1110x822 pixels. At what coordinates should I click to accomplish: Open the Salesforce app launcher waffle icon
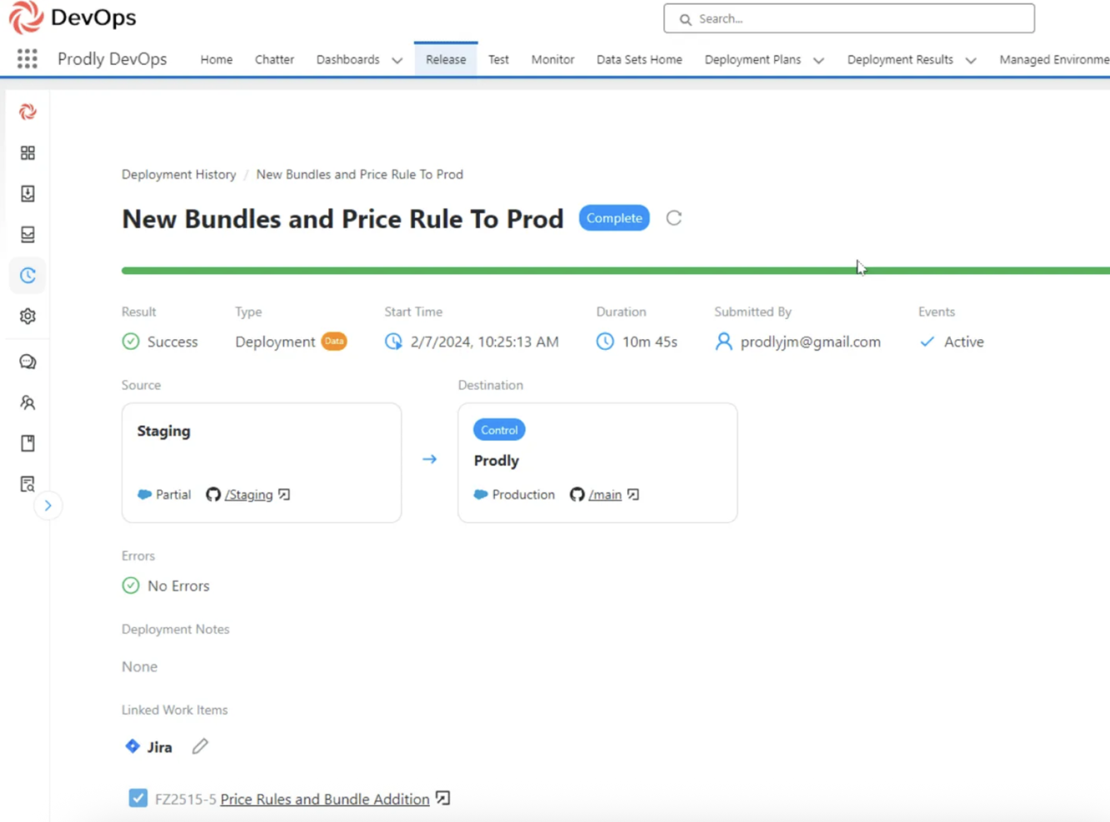pos(27,58)
